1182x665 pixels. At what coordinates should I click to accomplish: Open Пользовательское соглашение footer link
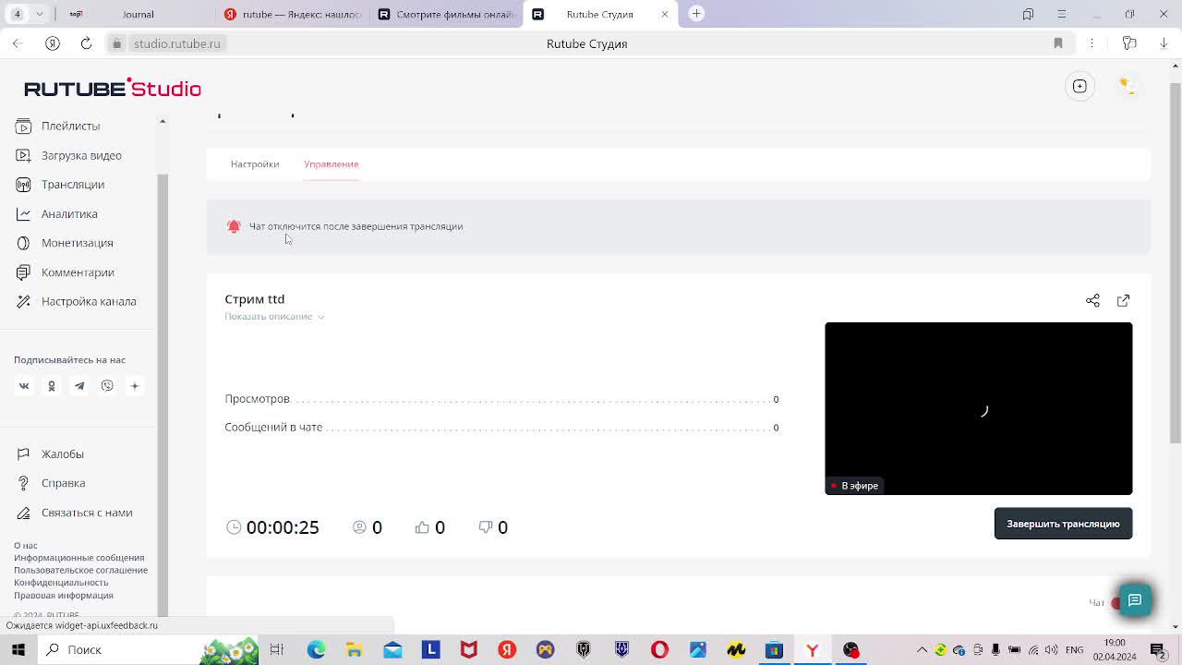click(80, 570)
